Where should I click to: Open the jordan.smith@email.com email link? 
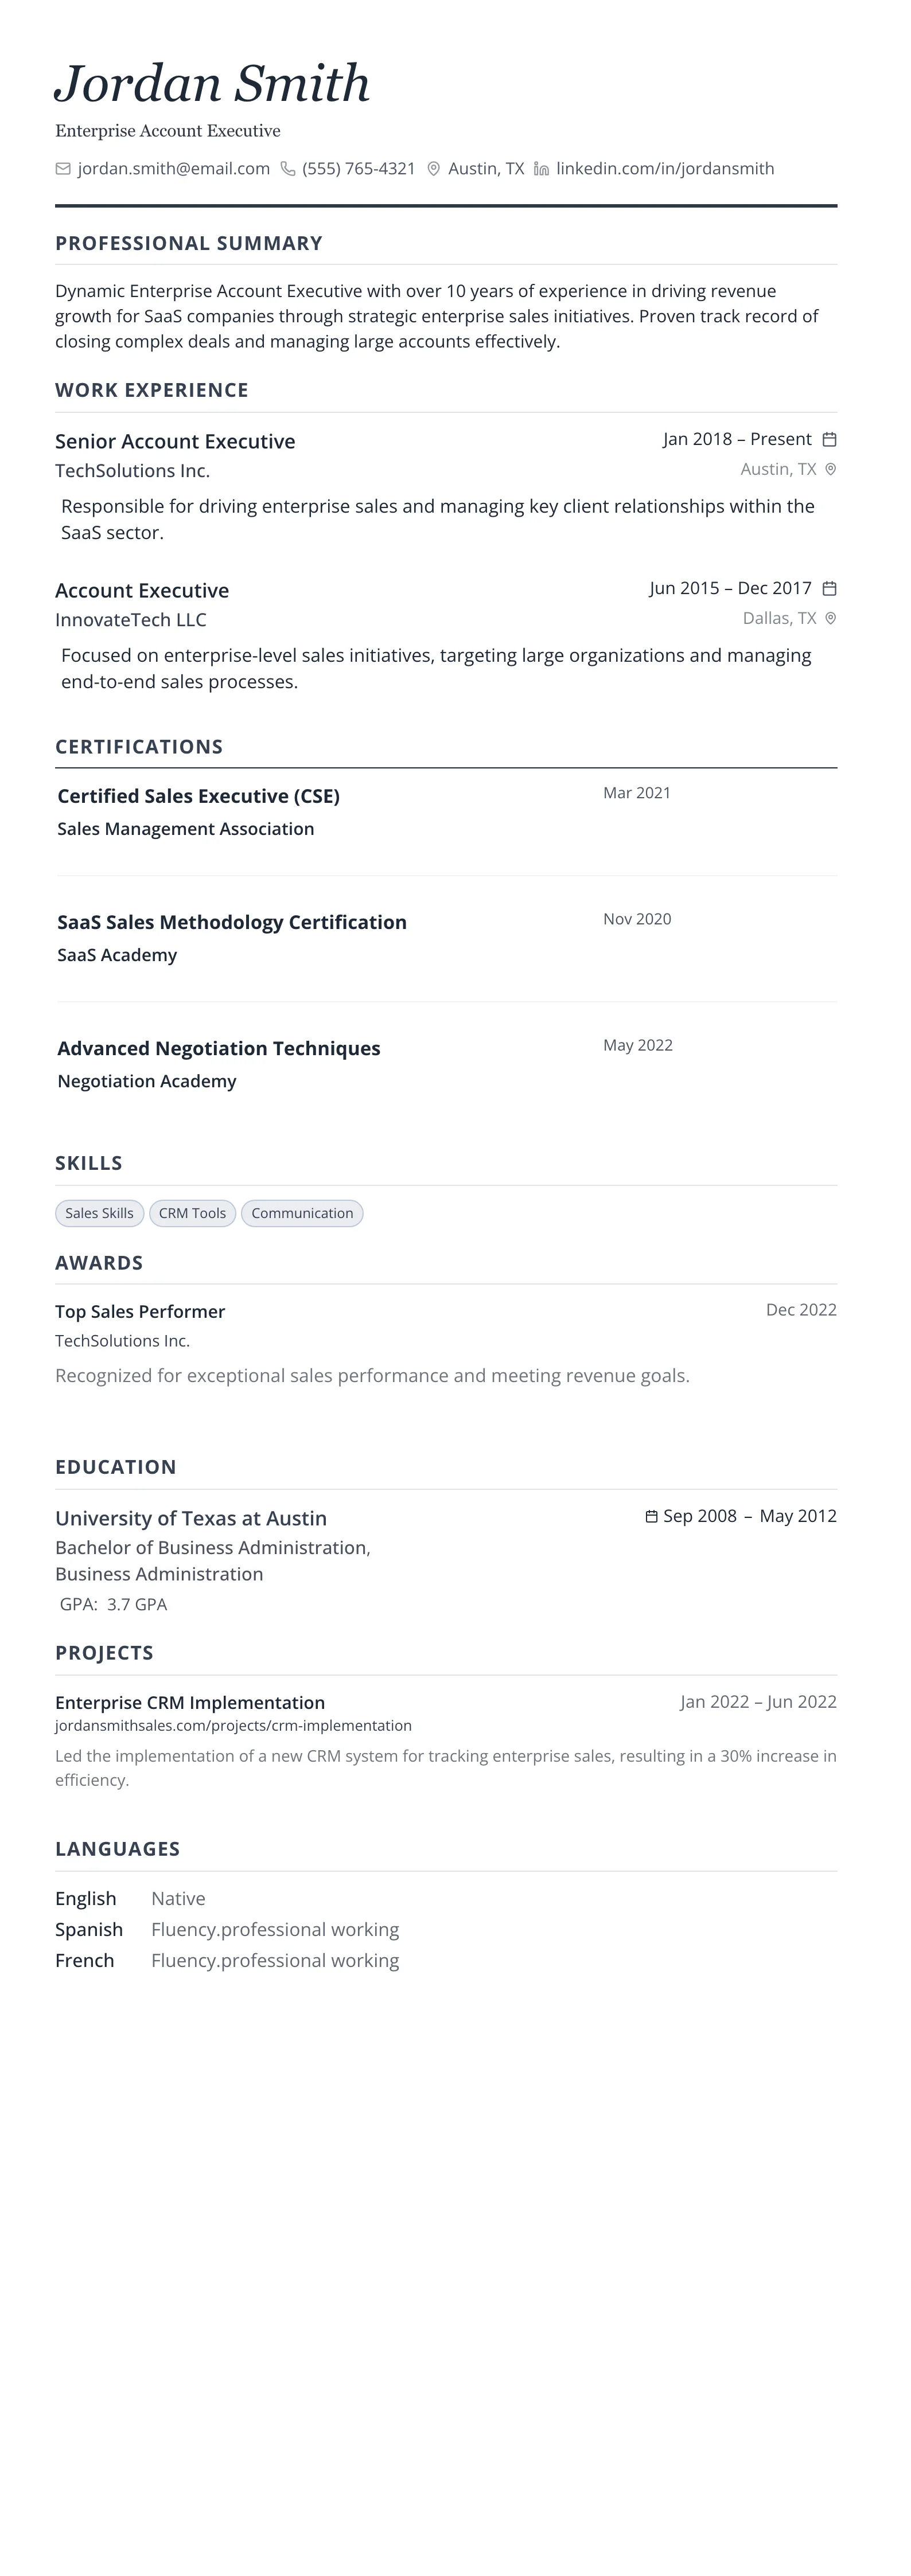point(173,169)
